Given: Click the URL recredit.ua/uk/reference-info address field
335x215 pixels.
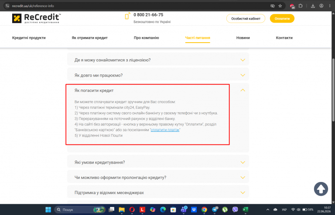Looking at the screenshot, I should [x=33, y=6].
